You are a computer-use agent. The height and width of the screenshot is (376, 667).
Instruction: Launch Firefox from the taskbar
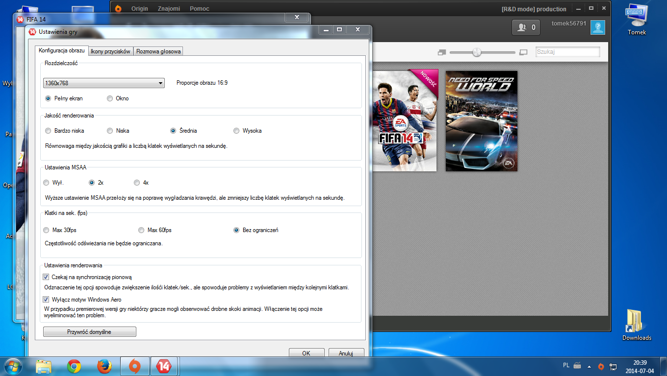(104, 366)
